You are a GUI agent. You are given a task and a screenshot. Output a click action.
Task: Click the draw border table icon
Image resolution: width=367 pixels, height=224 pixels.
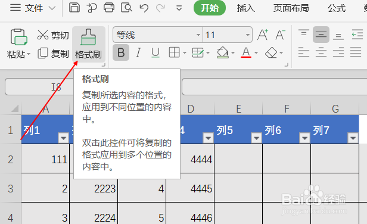pos(198,52)
